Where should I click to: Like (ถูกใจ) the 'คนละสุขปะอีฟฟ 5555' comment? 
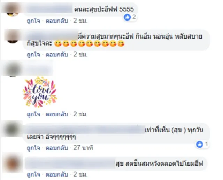33,21
